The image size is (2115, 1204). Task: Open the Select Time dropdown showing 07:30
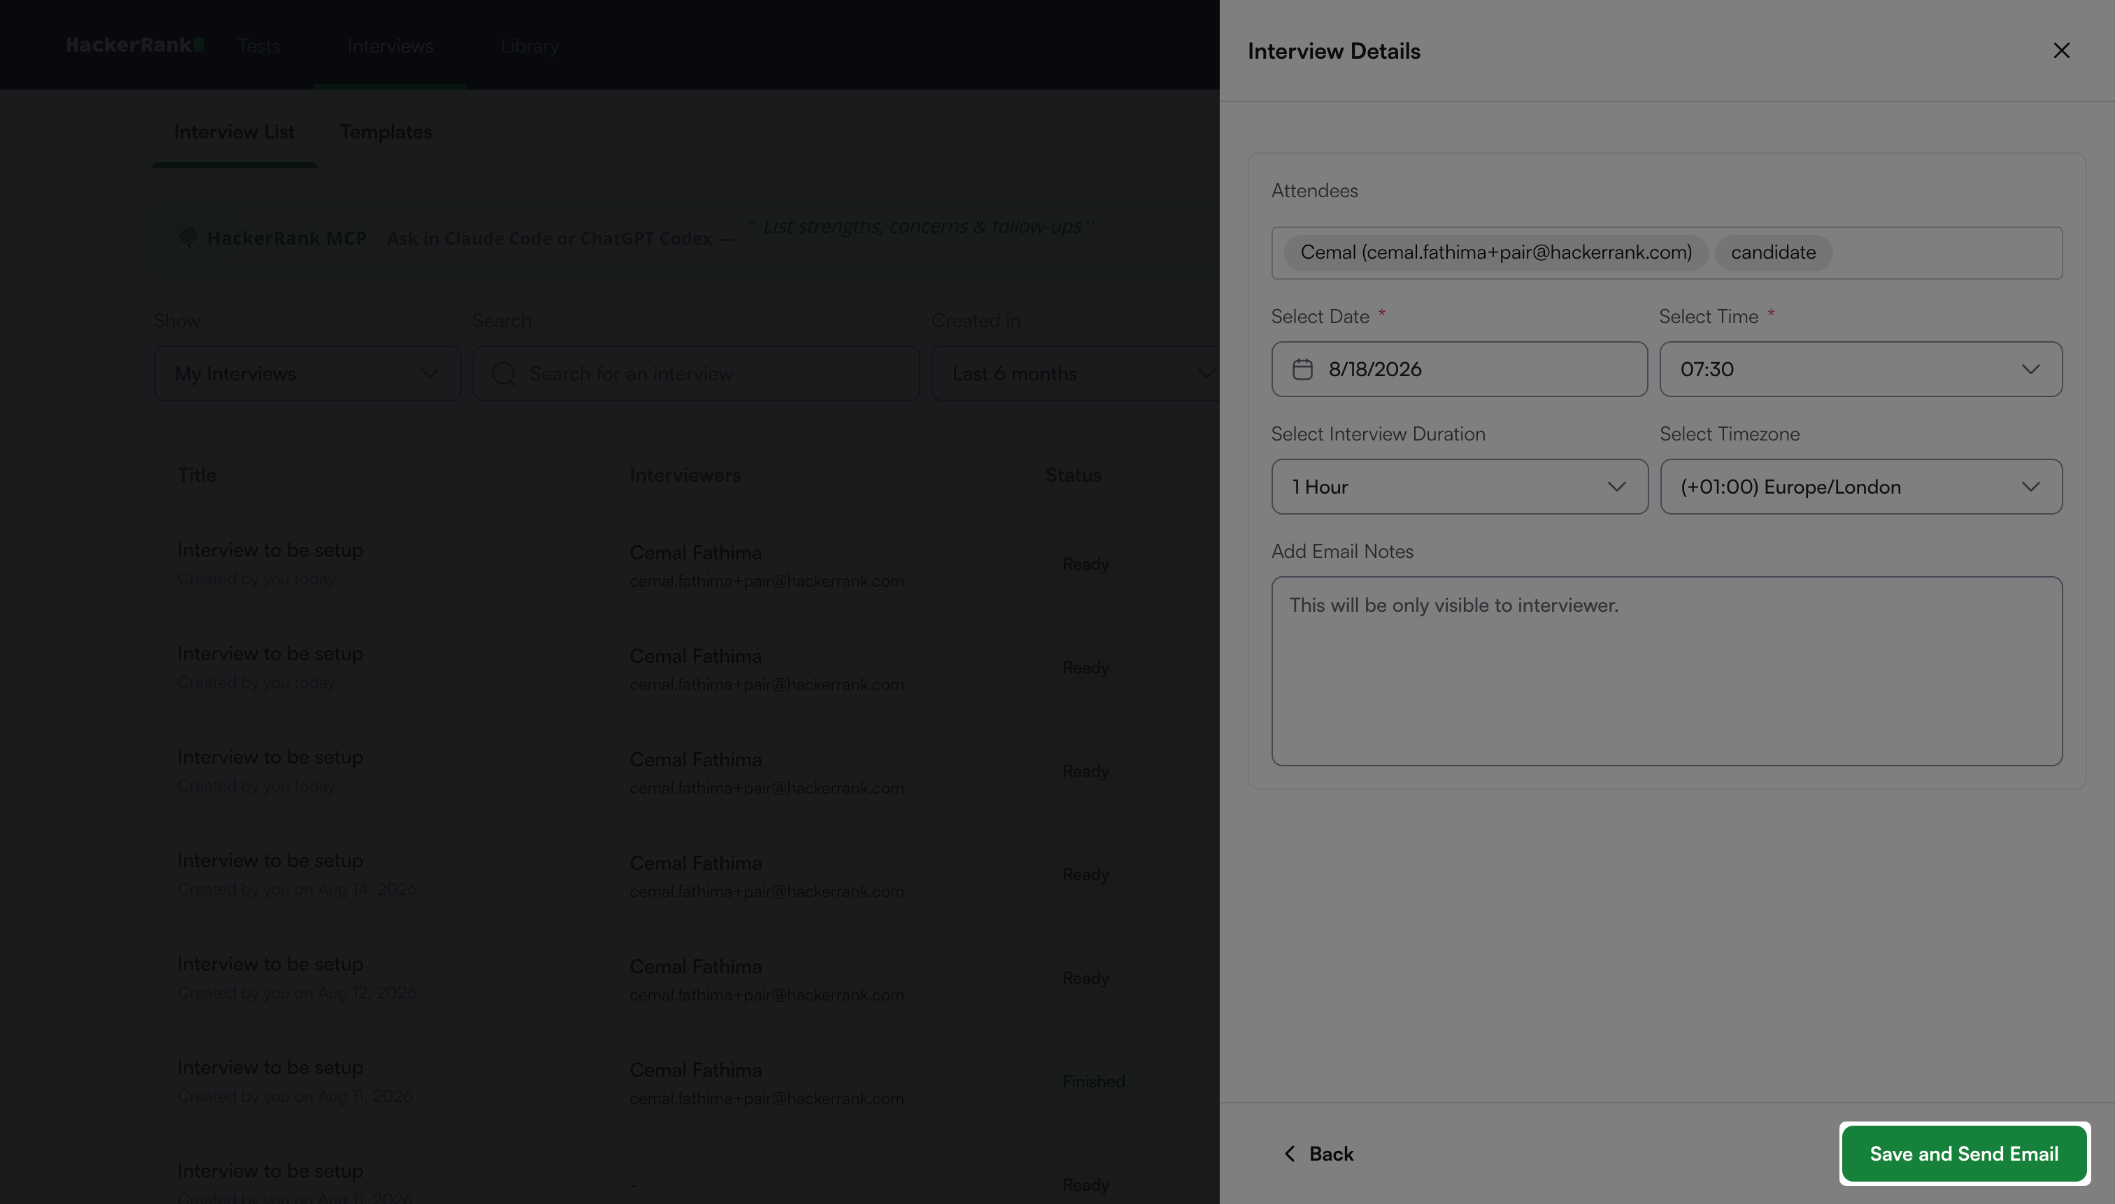[1860, 368]
